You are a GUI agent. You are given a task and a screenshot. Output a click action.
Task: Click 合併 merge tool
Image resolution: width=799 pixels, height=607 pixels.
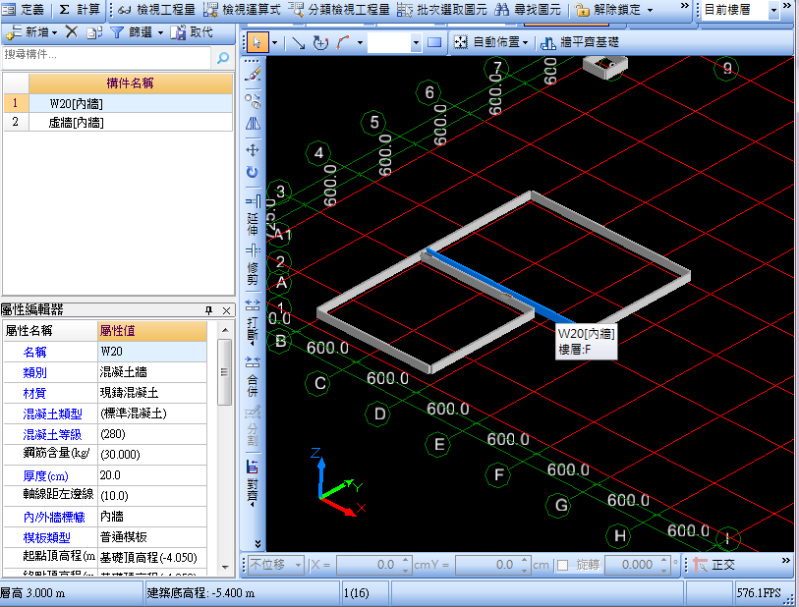coord(253,376)
